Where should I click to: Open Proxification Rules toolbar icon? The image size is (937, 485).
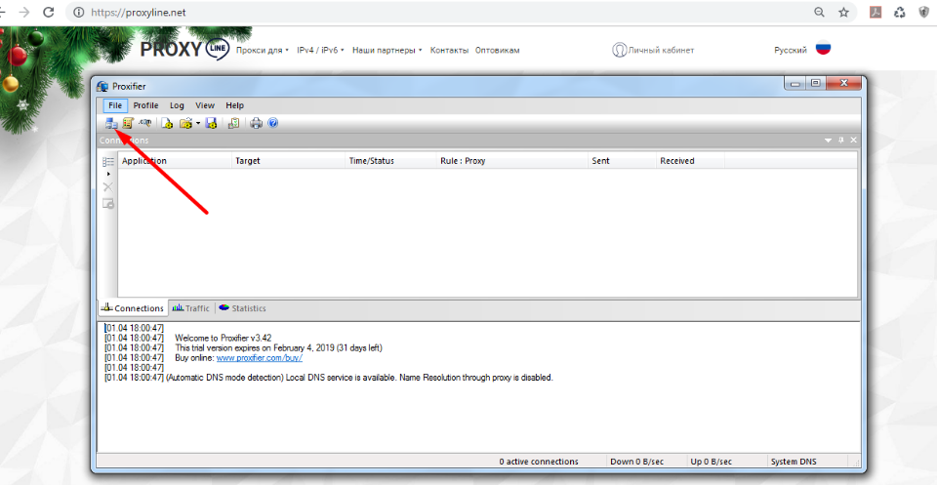pyautogui.click(x=128, y=123)
